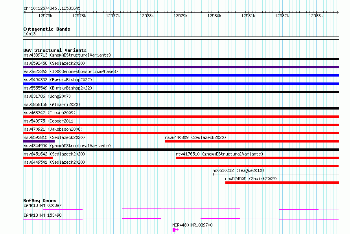Select the nsv6592458 Sedlazeck2020 label

pos(54,63)
